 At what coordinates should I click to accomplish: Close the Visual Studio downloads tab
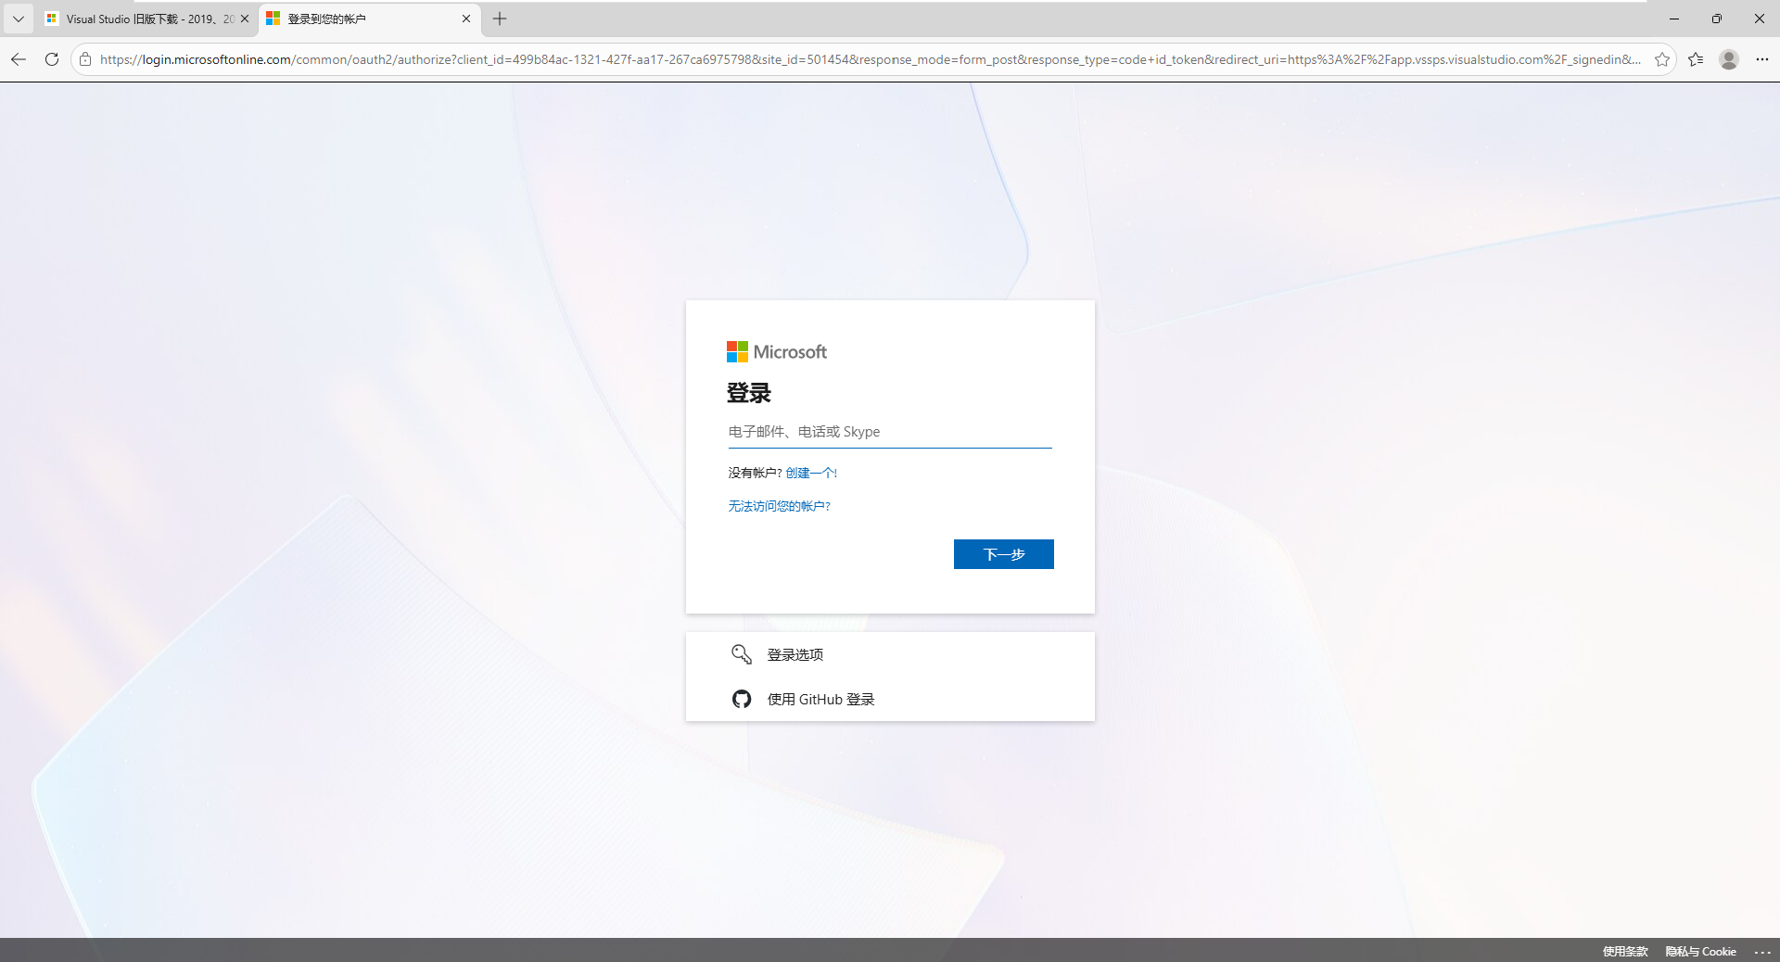245,19
